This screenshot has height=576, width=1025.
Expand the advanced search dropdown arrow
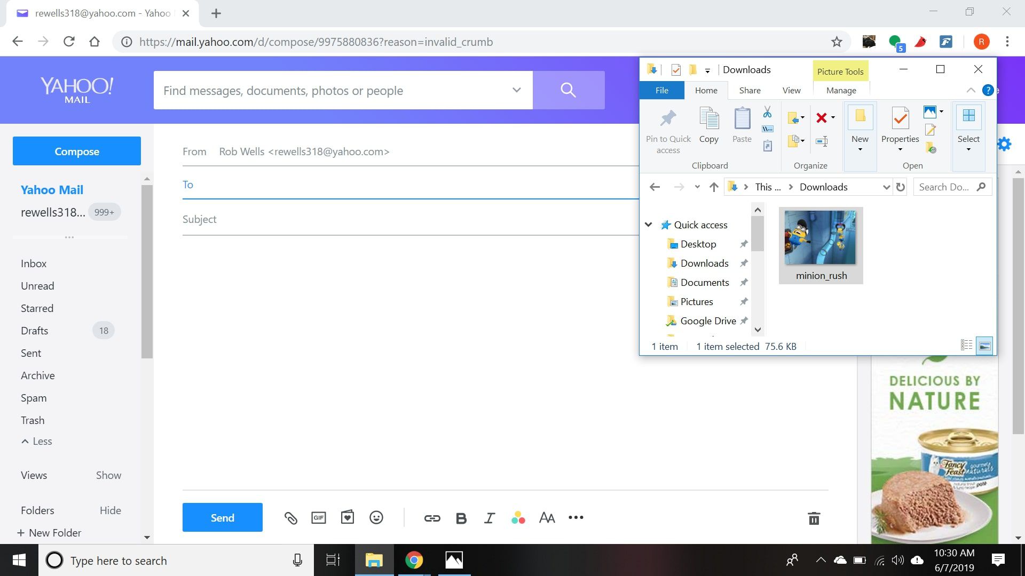[516, 90]
